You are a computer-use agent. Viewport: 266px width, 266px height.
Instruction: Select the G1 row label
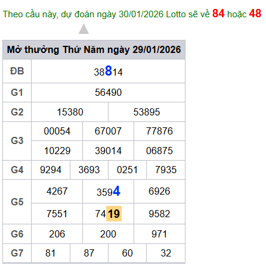17,92
